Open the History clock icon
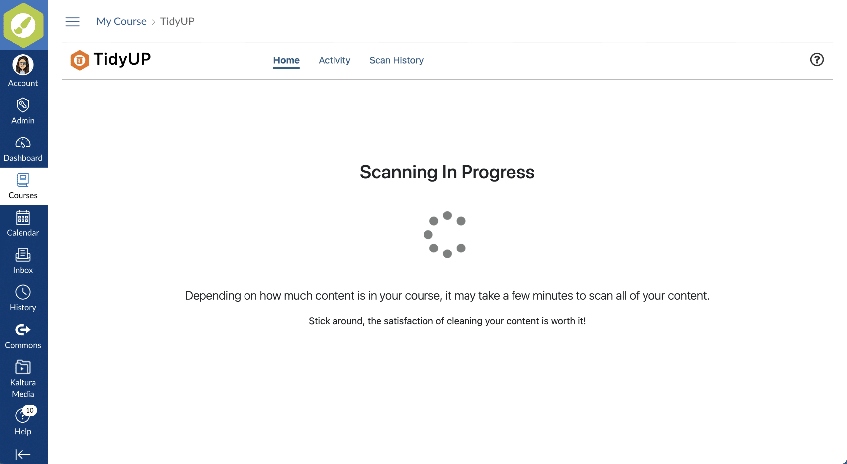This screenshot has width=847, height=464. point(23,292)
